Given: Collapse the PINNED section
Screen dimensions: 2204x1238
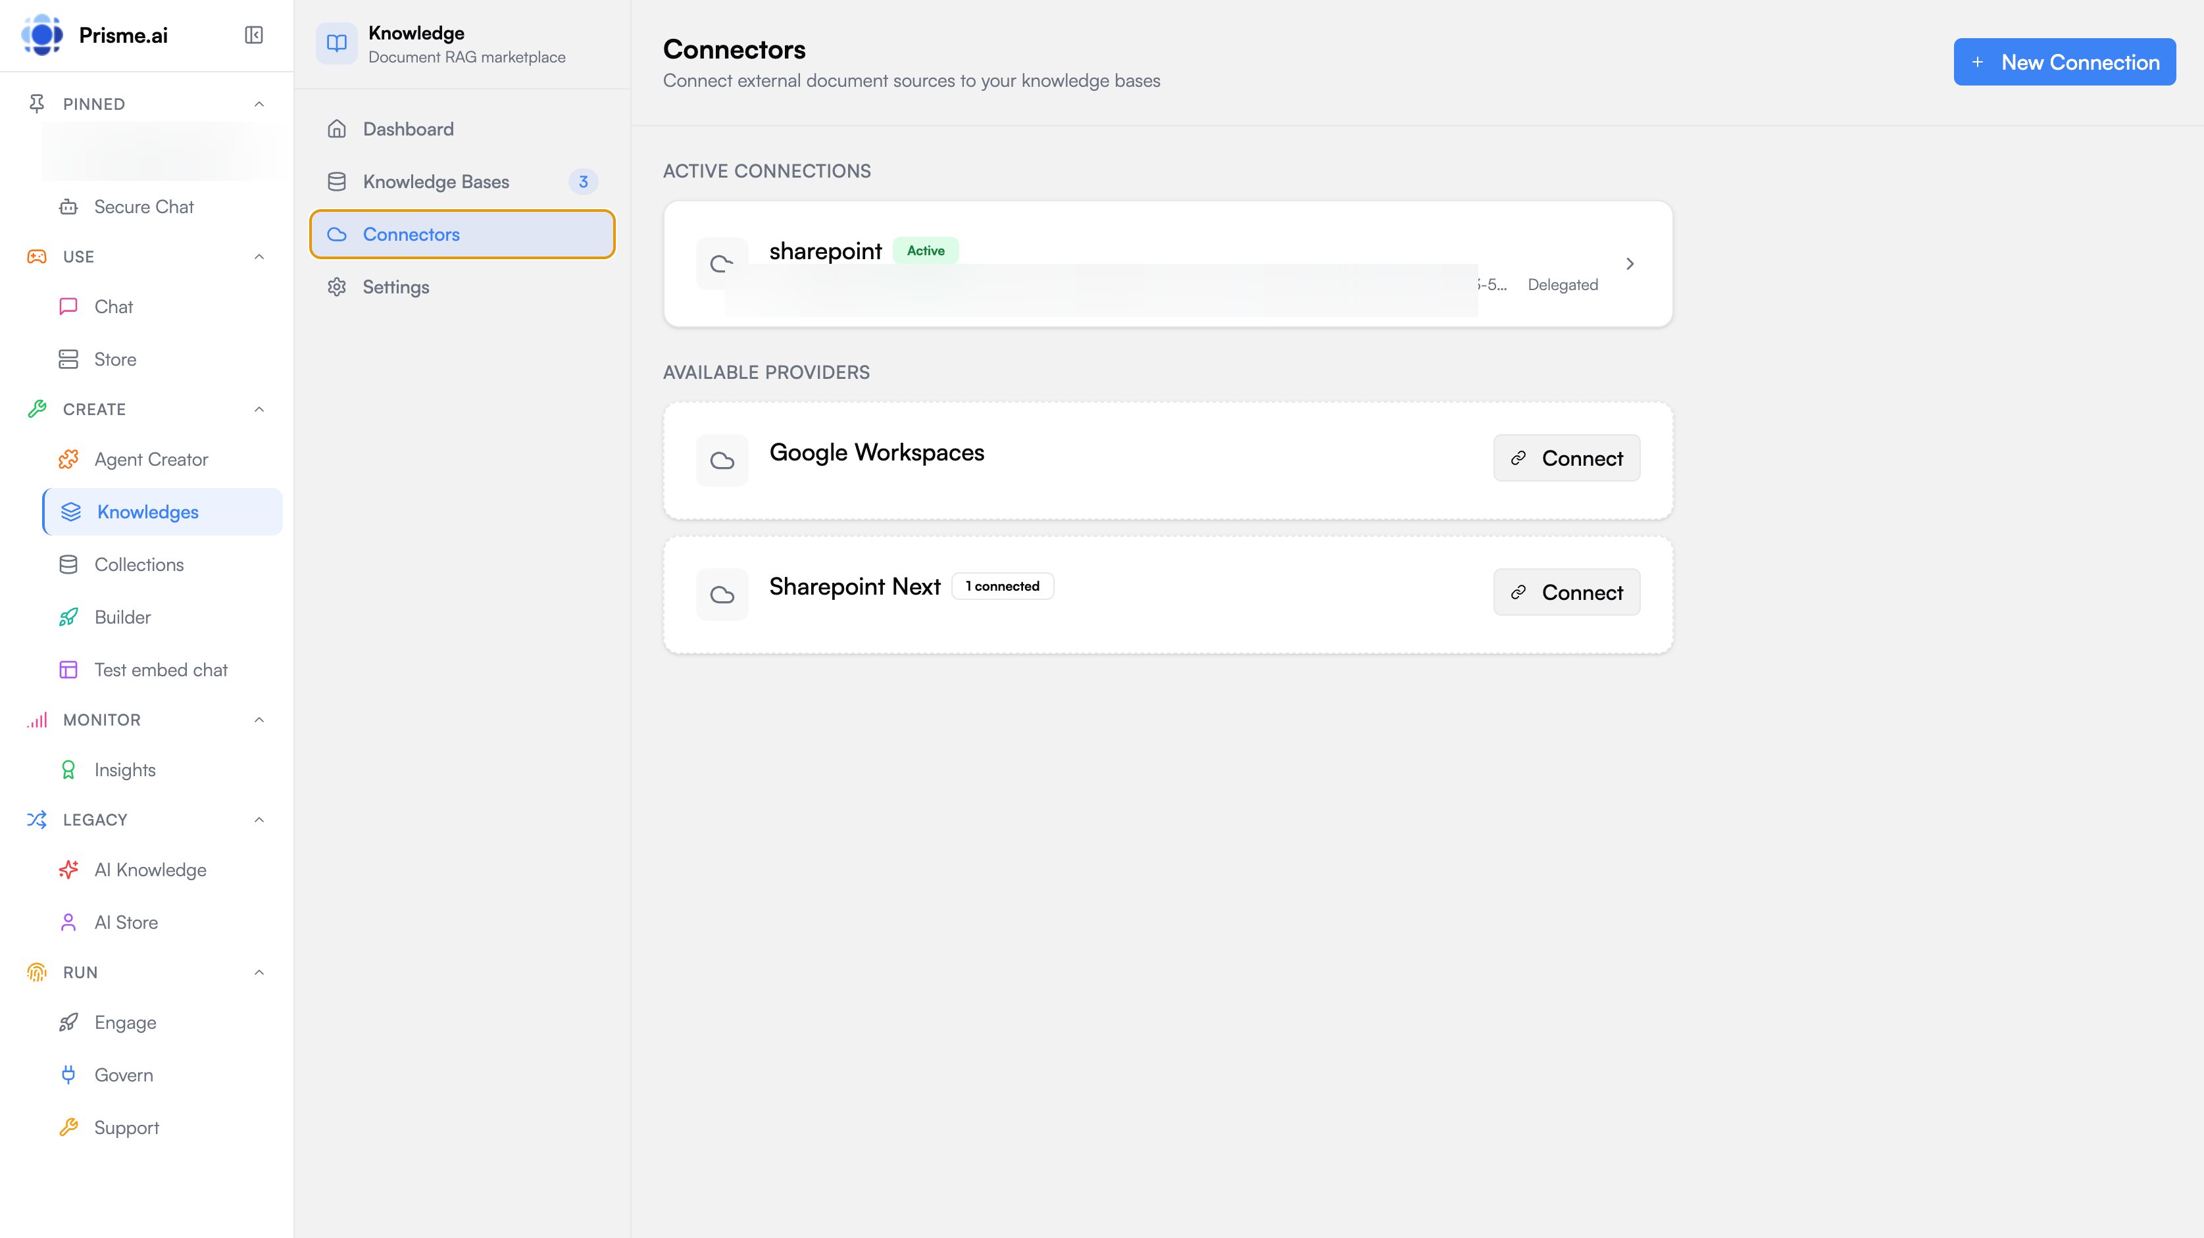Looking at the screenshot, I should tap(259, 103).
